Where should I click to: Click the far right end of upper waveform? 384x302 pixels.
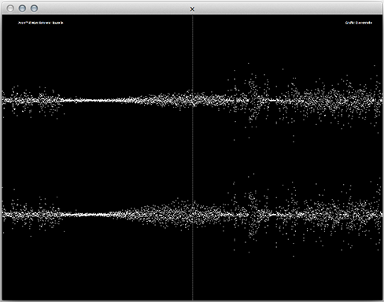tap(378, 100)
